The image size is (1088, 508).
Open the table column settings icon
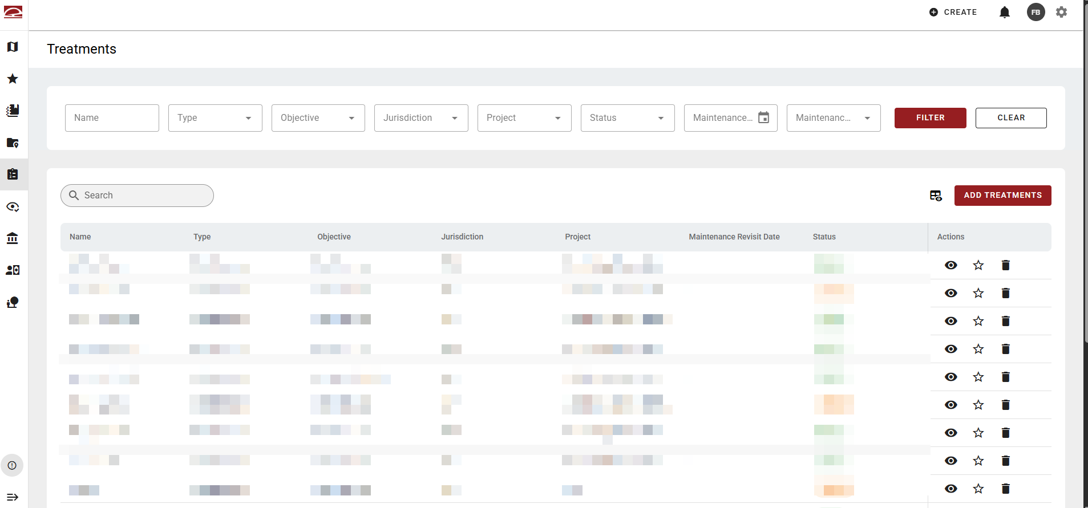(x=936, y=196)
